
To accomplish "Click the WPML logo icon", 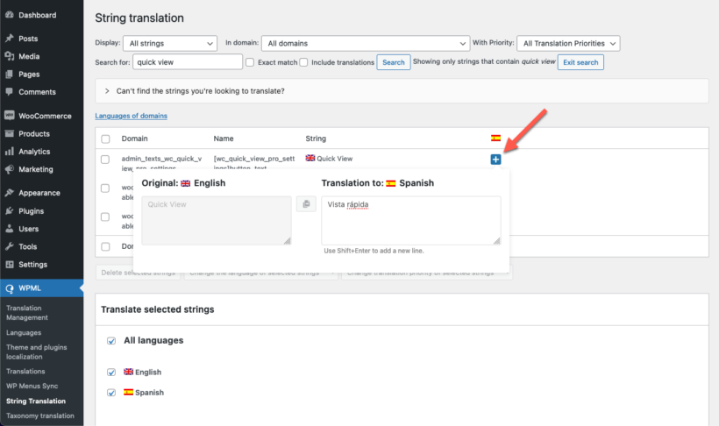I will coord(9,288).
